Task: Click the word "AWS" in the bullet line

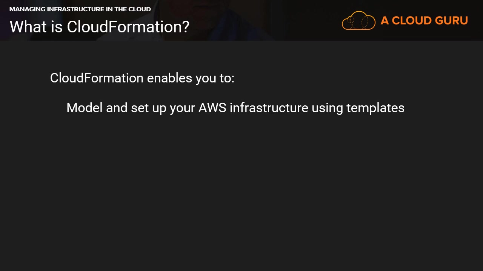Action: click(212, 108)
